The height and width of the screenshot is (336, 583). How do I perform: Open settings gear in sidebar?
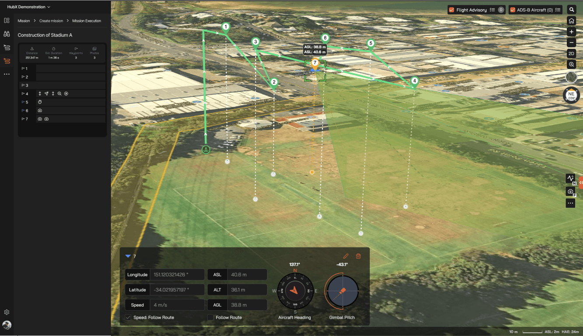click(7, 312)
